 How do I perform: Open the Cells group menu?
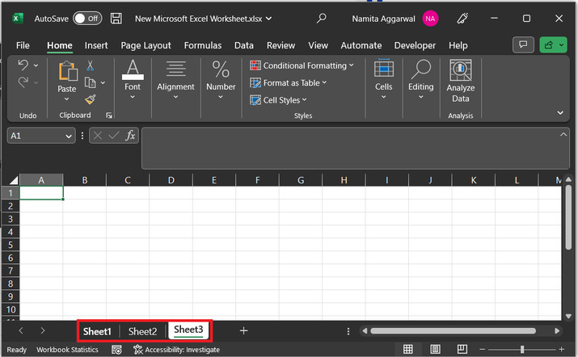pos(383,79)
